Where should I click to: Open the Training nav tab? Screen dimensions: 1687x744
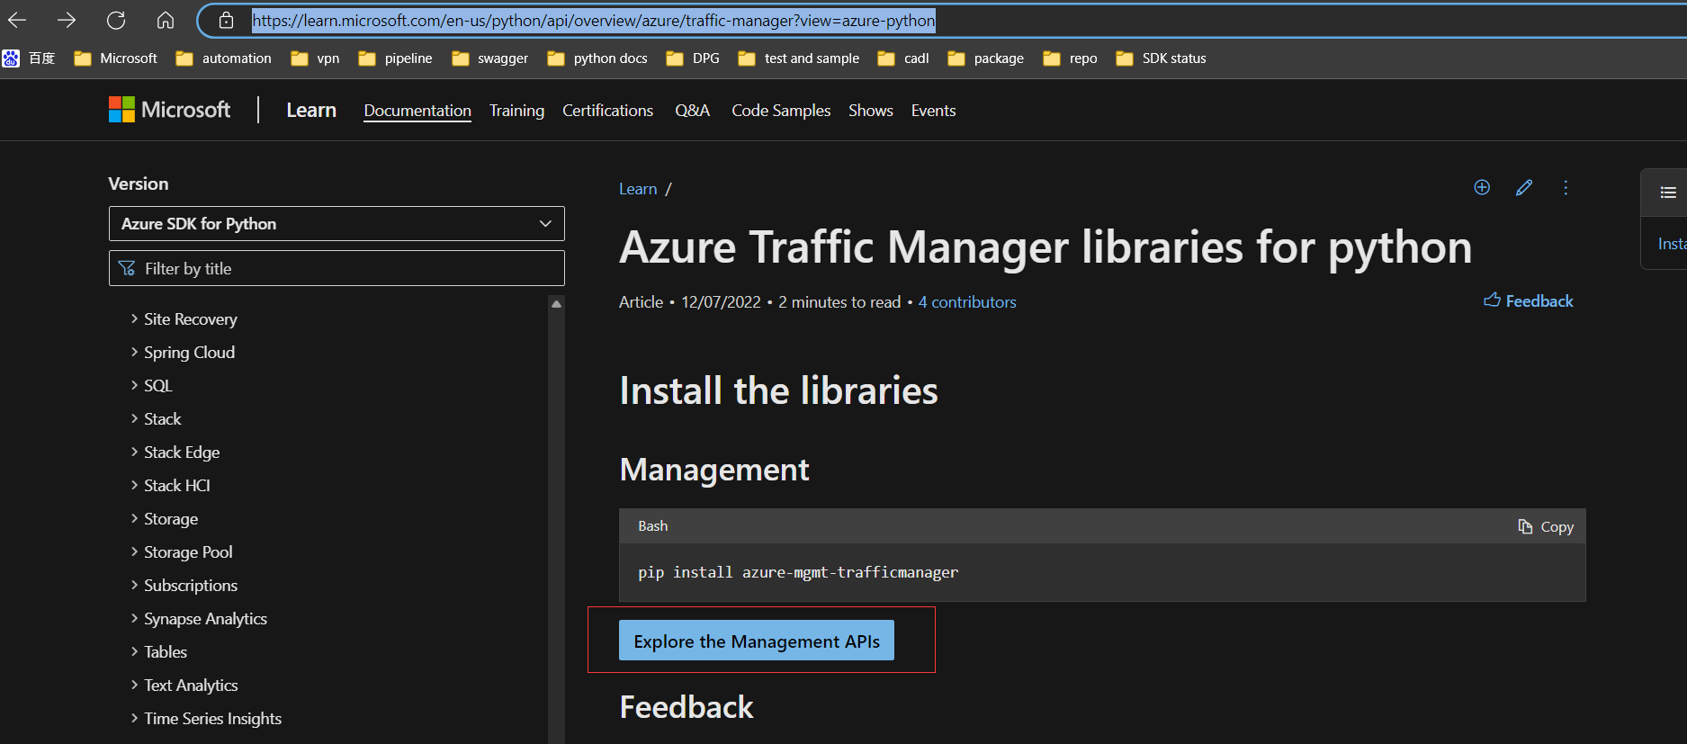click(516, 111)
